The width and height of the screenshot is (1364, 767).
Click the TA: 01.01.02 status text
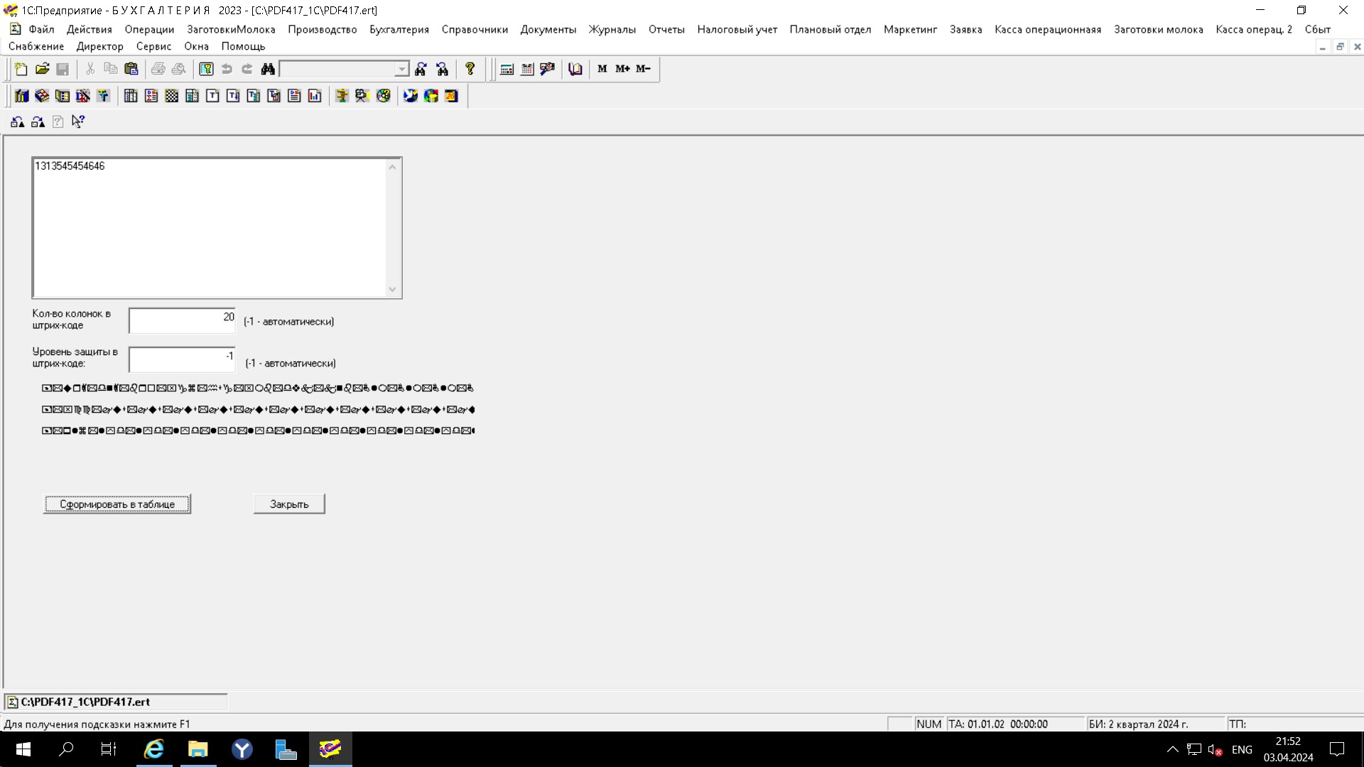coord(997,724)
